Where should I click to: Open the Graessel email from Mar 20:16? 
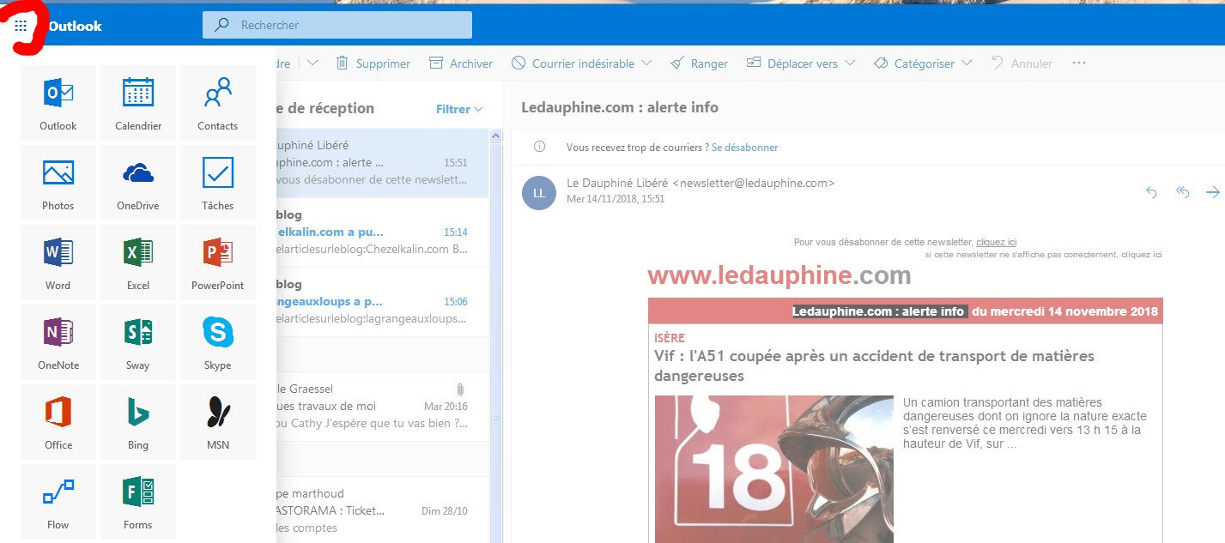383,407
